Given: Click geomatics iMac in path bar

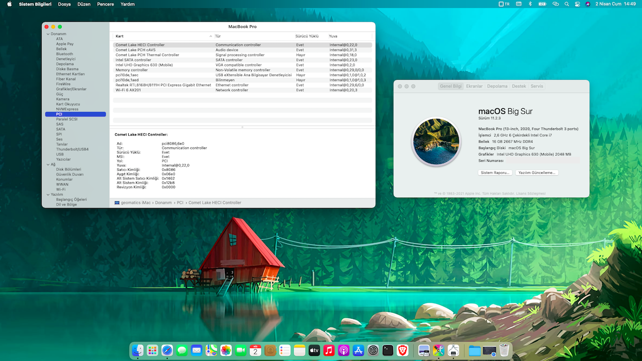Looking at the screenshot, I should pyautogui.click(x=132, y=203).
